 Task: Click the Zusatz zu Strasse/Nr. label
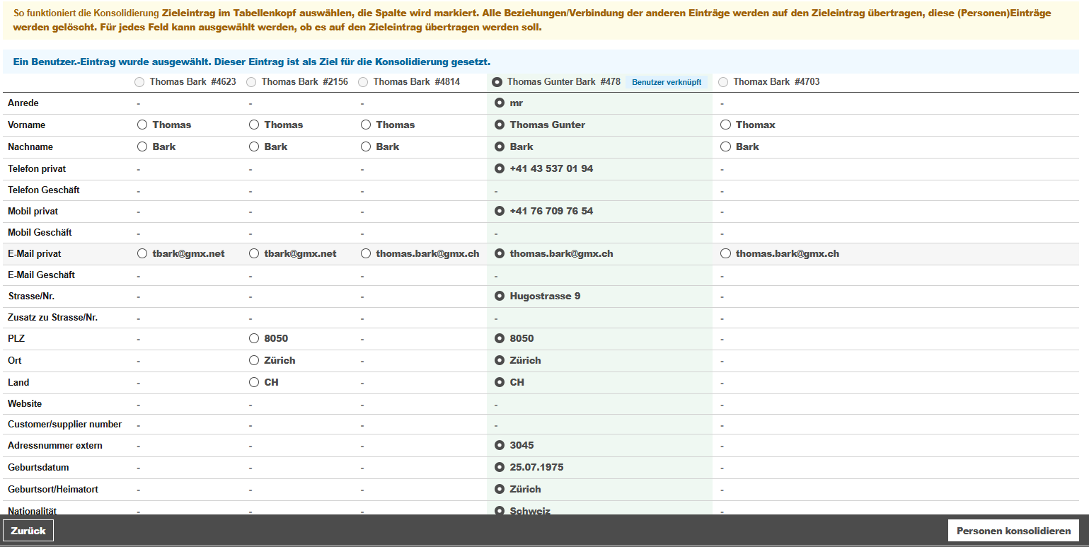tap(52, 317)
